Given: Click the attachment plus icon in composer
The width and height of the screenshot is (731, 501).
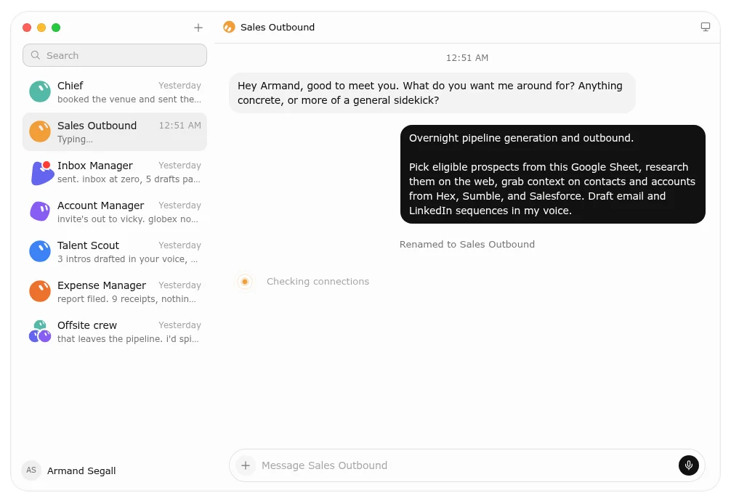Looking at the screenshot, I should [x=246, y=465].
